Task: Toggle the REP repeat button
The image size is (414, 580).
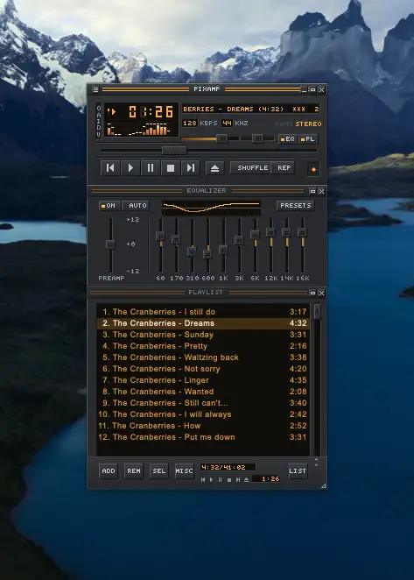Action: point(284,168)
